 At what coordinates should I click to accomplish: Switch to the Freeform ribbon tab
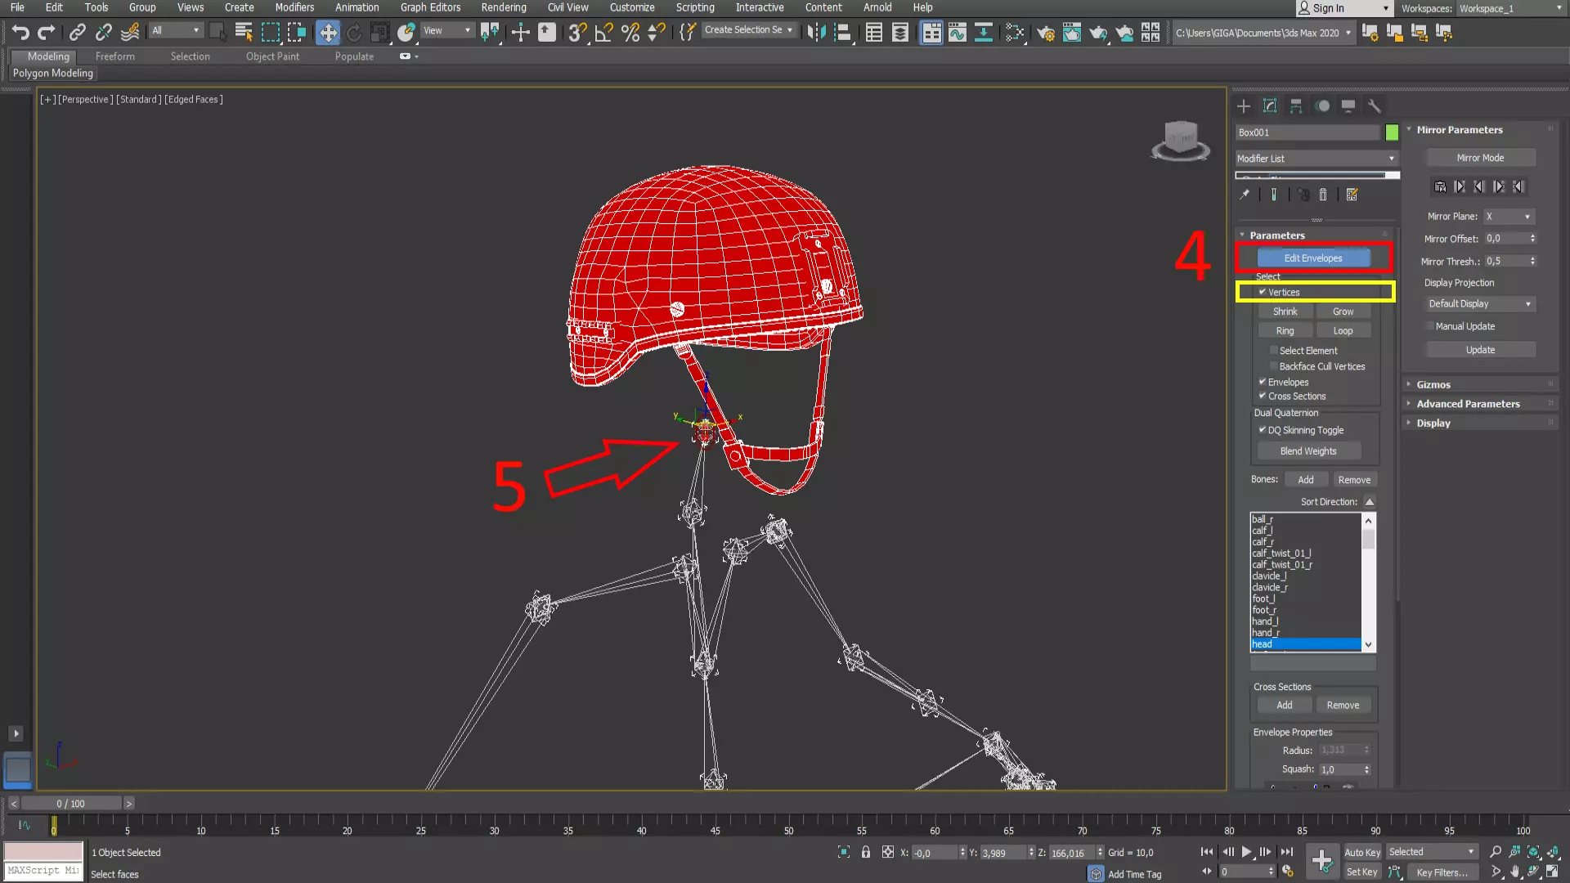114,56
